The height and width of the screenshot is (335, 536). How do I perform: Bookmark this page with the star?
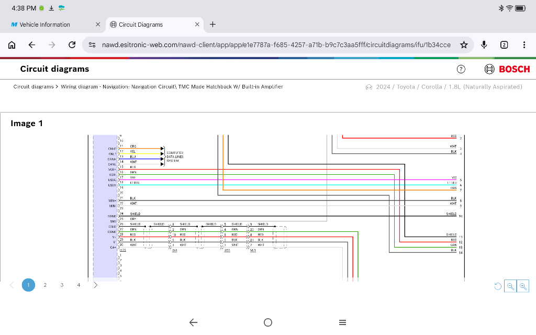coord(464,45)
